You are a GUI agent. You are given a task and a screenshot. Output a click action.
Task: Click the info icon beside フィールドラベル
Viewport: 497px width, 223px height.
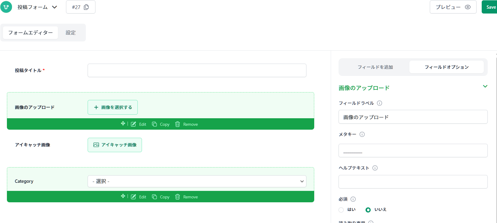coord(379,103)
